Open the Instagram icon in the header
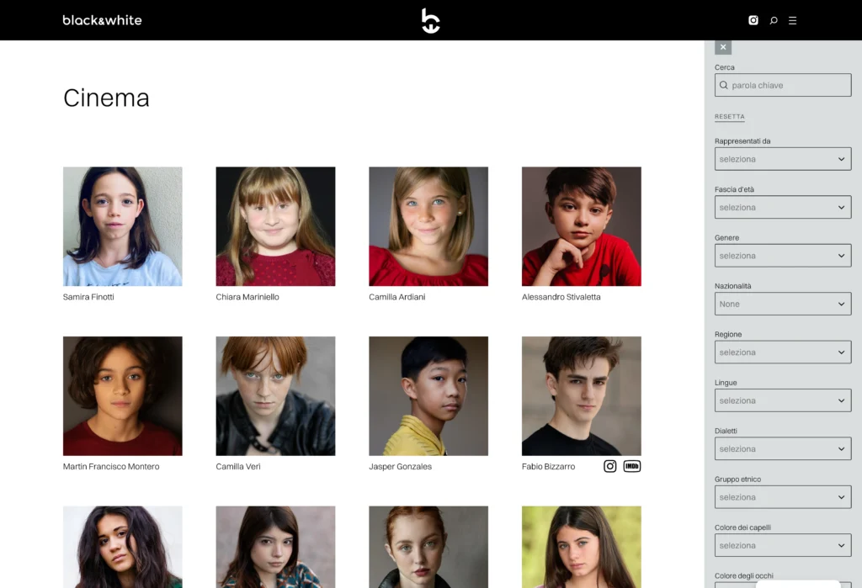 click(753, 20)
